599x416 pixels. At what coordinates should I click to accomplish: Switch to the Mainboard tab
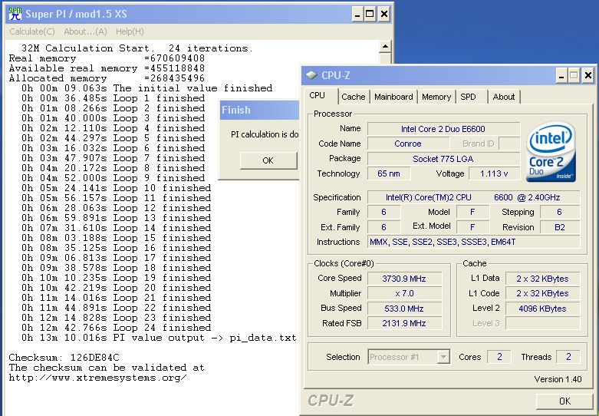393,97
